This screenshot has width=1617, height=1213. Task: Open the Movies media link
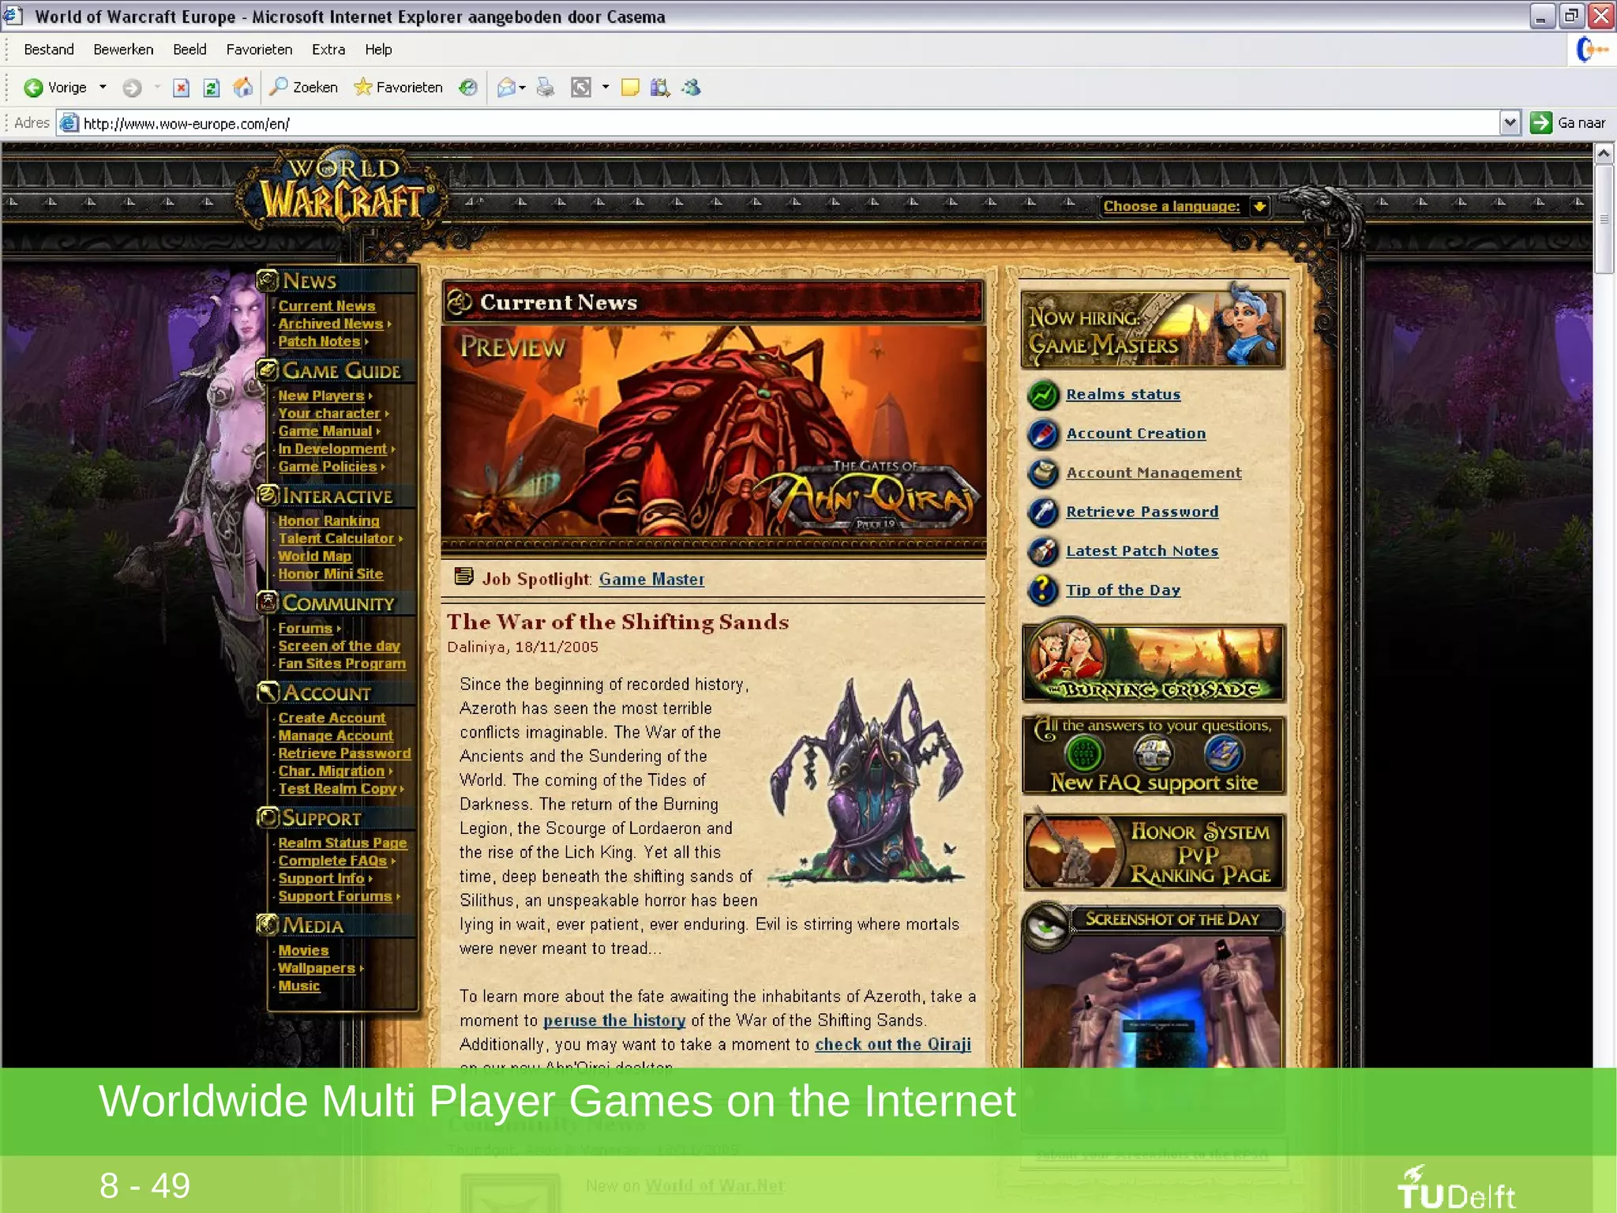303,951
